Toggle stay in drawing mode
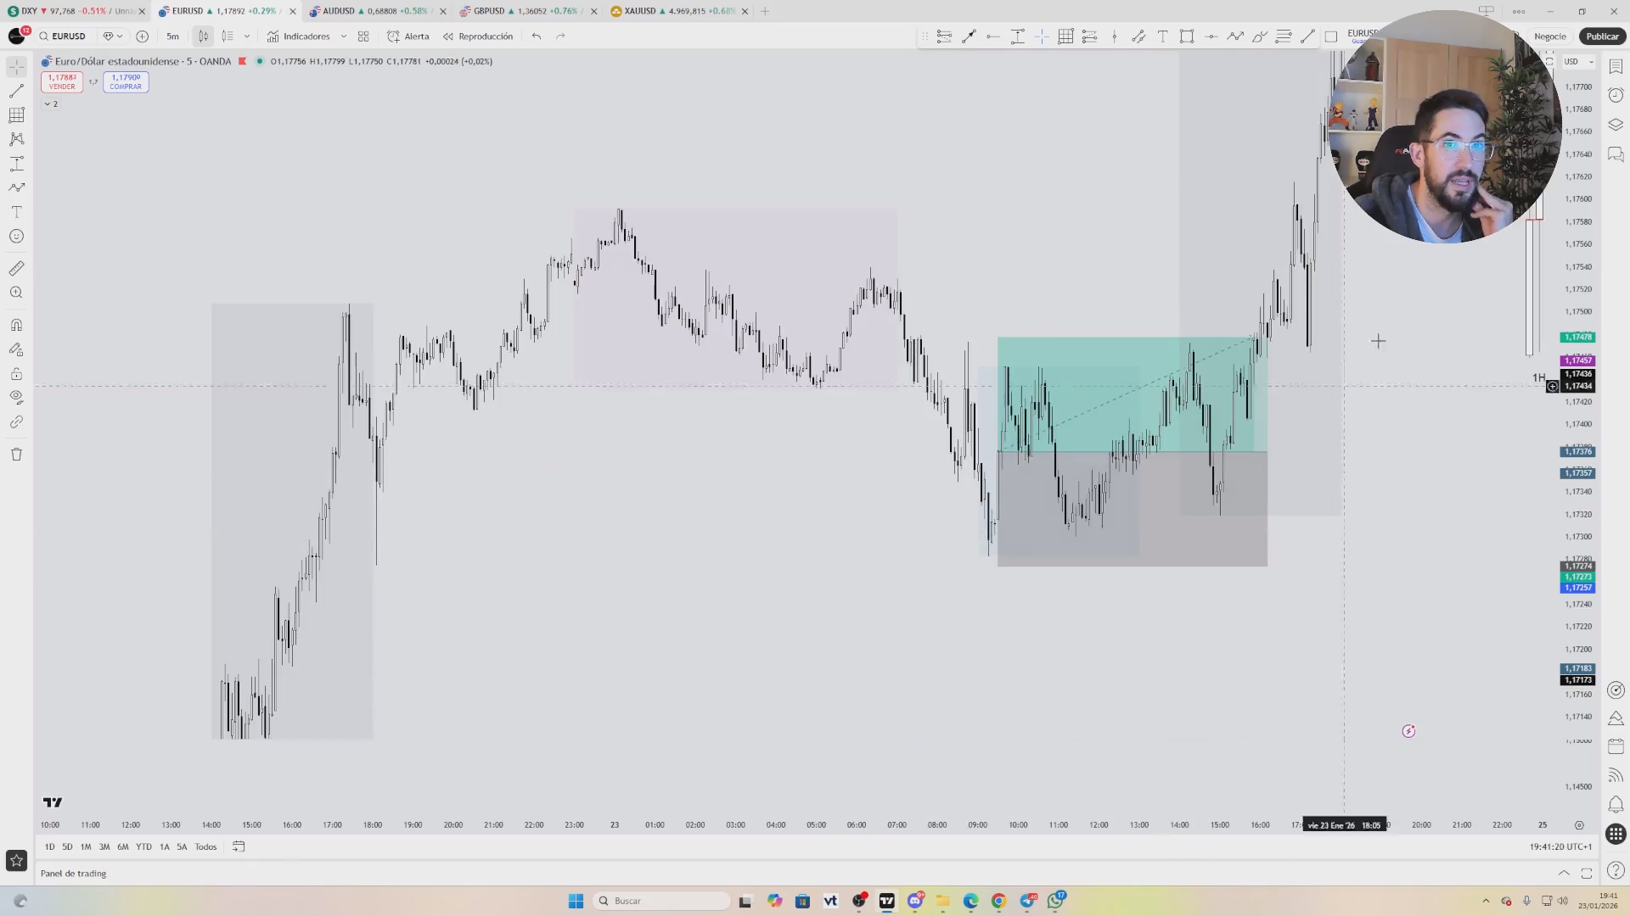Image resolution: width=1630 pixels, height=916 pixels. pos(16,349)
